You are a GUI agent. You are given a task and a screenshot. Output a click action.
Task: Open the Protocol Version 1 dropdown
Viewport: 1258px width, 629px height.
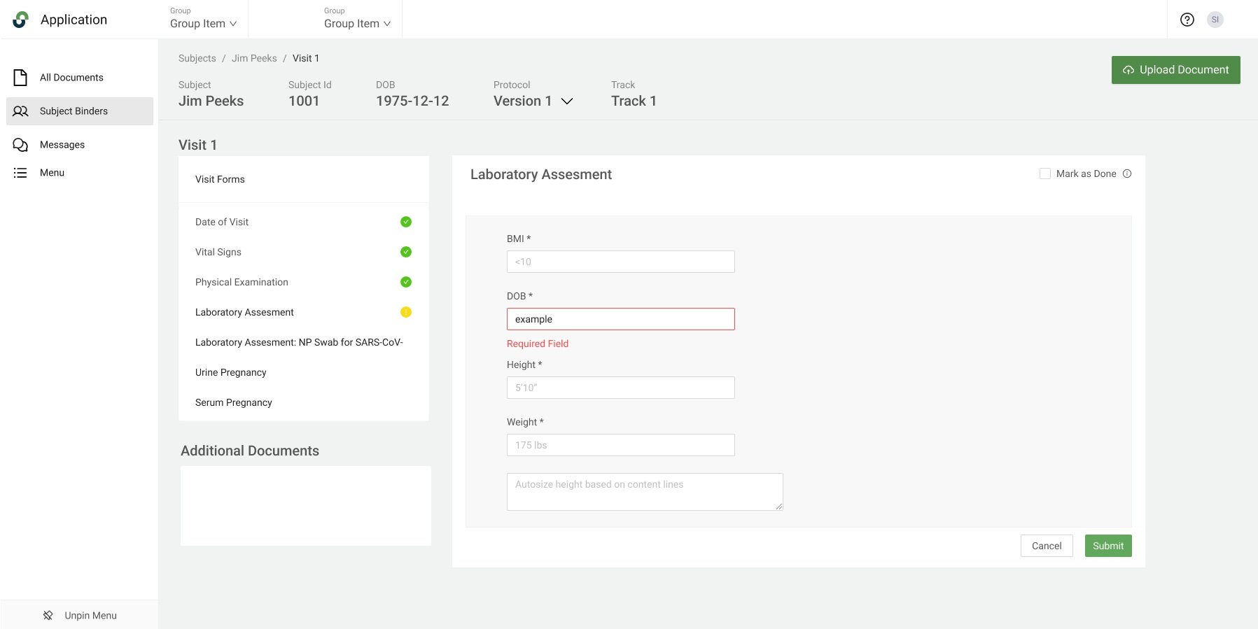point(533,101)
